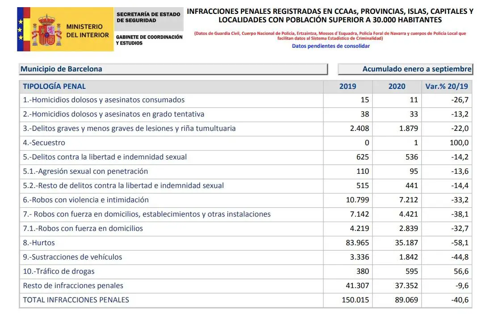Viewport: 490px width, 314px height.
Task: Select the 'Acumulado enero a septiembre' field
Action: coord(405,69)
